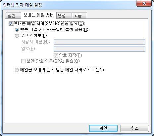Enable the 보안 암호 인증(SPA) 필요 checkbox
This screenshot has height=136, width=154.
[23, 61]
